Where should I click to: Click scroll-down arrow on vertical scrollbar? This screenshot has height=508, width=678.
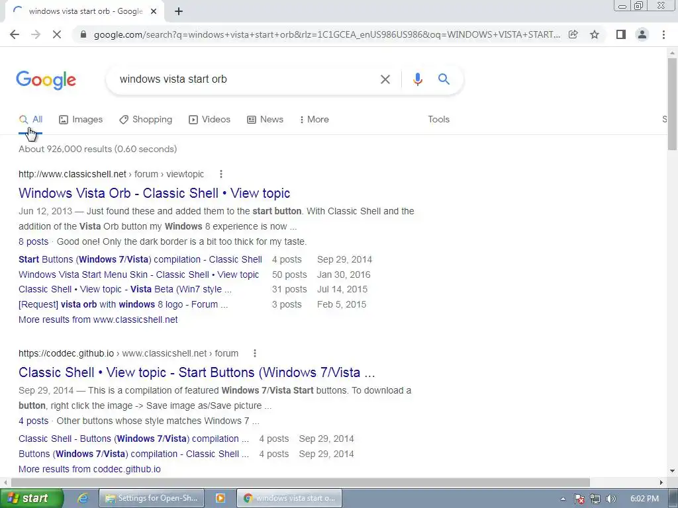672,471
